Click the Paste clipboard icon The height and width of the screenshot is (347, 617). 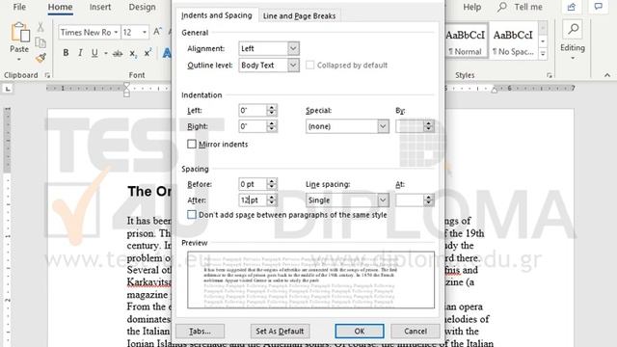[x=19, y=32]
